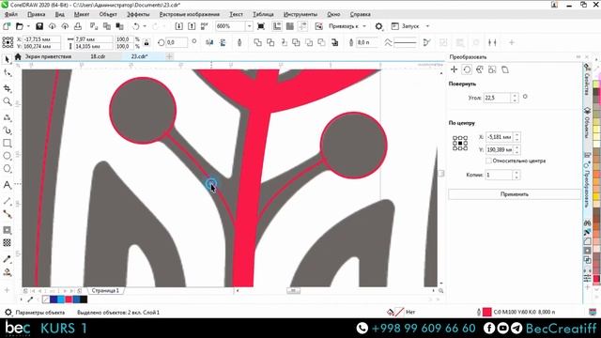Select the Parallel Dimension line tool
The height and width of the screenshot is (338, 601).
tap(7, 201)
